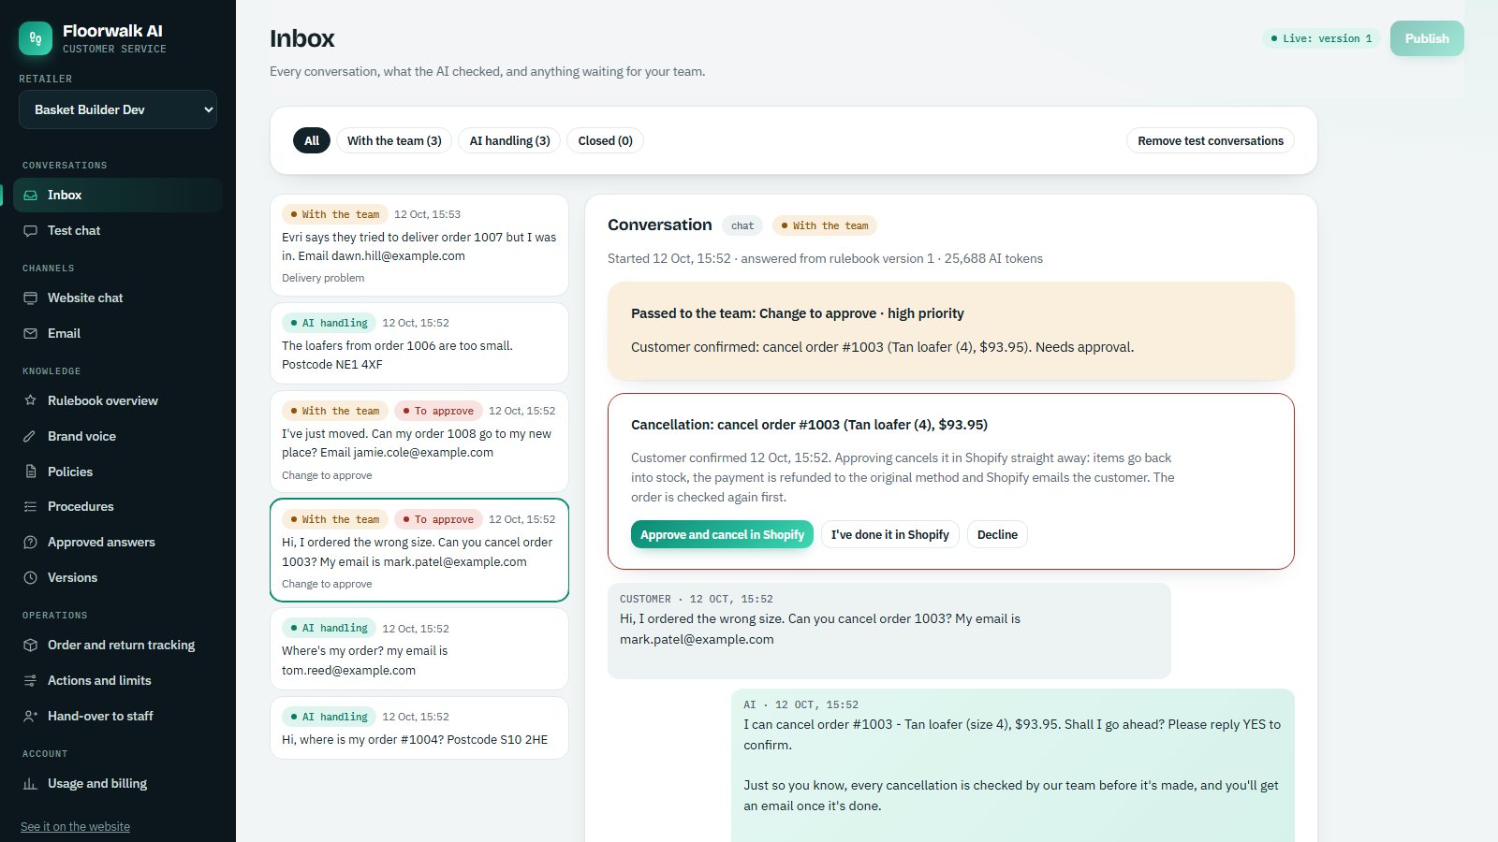Click the 'Started 12 Oct, 15:52' info line

(x=825, y=259)
